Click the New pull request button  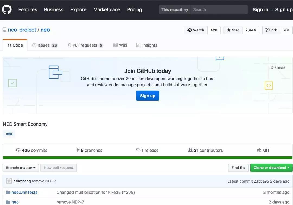[59, 168]
